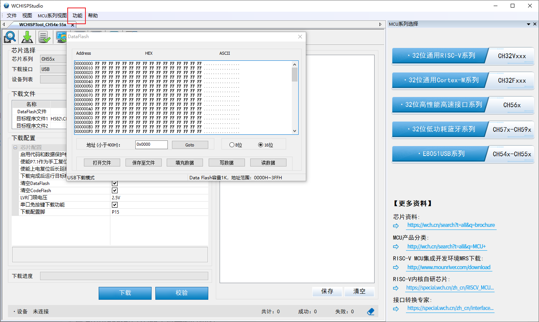Click the arrow icon beside the RISCV_MCU link
The image size is (539, 322).
[396, 288]
